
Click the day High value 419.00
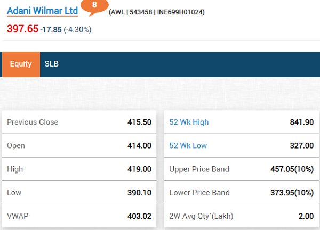coord(139,169)
